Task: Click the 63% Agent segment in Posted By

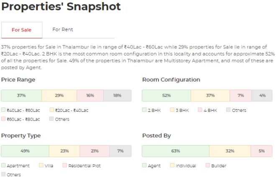Action: [176, 151]
